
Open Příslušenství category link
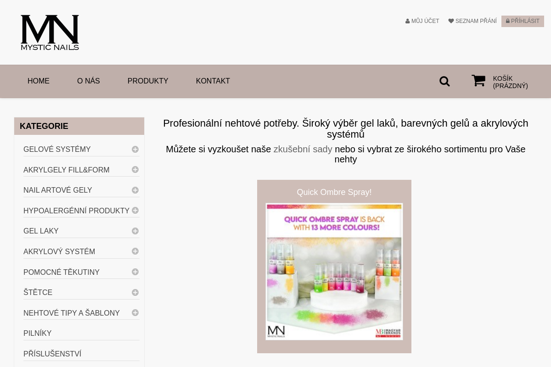(52, 354)
